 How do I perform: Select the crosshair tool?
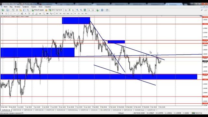coord(6,14)
